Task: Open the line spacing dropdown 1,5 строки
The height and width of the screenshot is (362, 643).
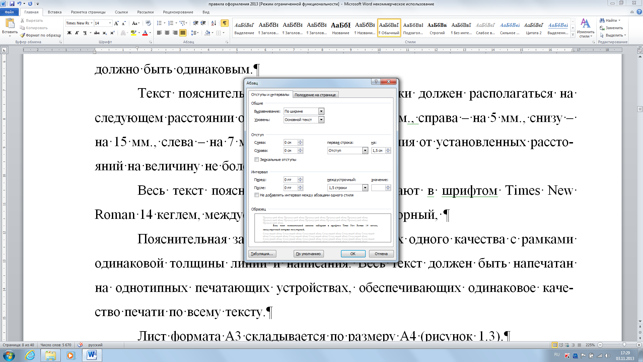Action: [x=365, y=188]
